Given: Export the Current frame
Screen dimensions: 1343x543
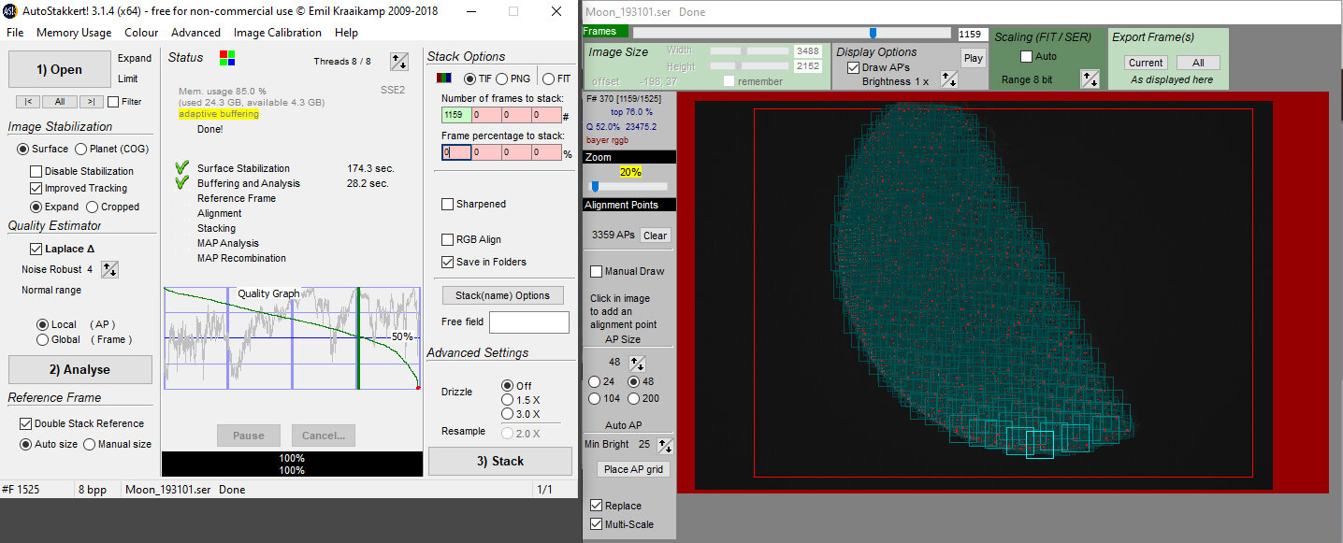Looking at the screenshot, I should tap(1146, 63).
